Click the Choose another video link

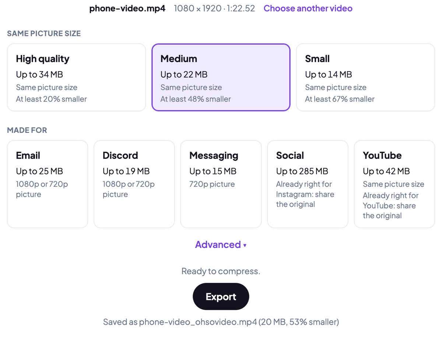pyautogui.click(x=308, y=8)
